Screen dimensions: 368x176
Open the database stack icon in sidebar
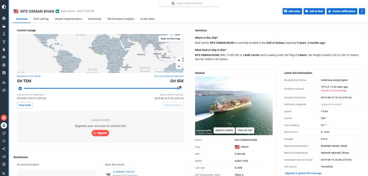pos(4,141)
